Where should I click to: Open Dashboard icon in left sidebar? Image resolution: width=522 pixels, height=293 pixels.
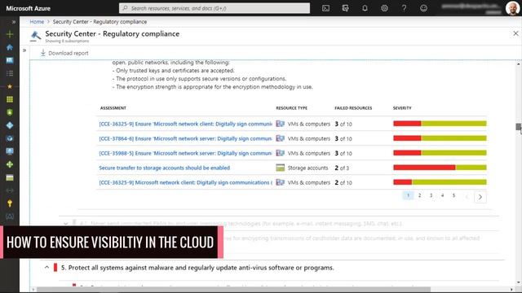click(x=10, y=60)
